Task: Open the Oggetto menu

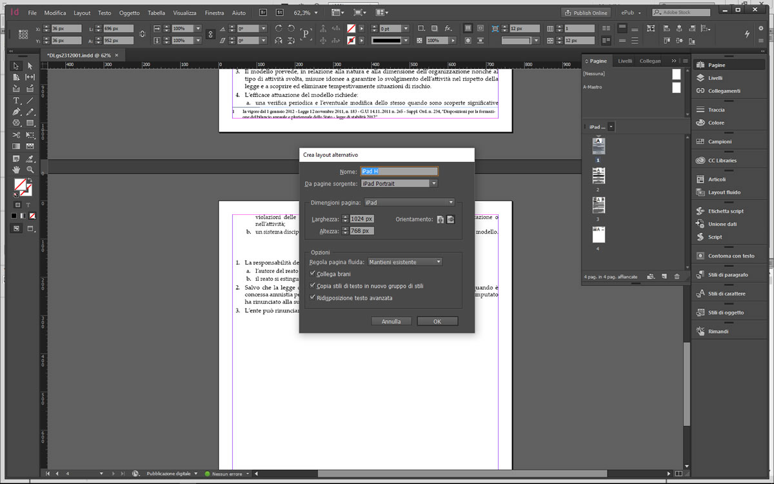Action: (129, 13)
